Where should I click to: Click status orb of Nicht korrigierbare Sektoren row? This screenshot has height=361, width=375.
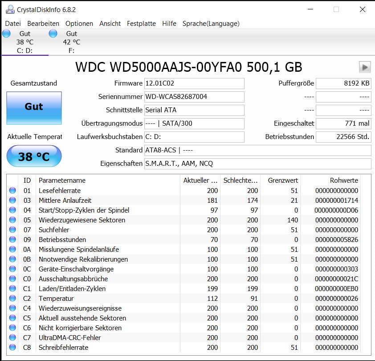coord(12,328)
